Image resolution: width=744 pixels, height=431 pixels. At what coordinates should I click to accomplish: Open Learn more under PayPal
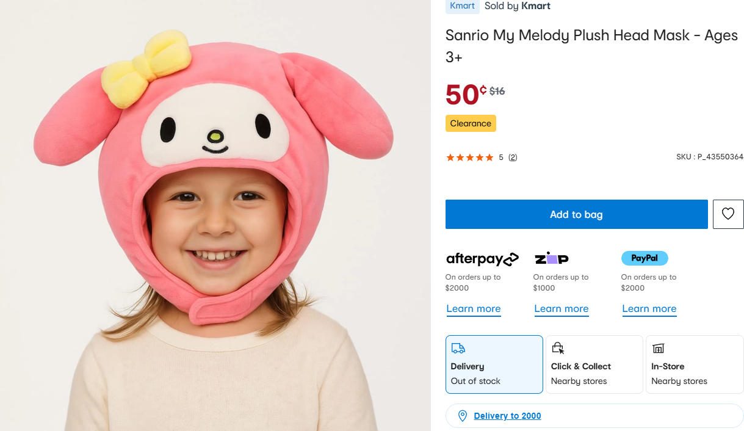[x=649, y=309]
